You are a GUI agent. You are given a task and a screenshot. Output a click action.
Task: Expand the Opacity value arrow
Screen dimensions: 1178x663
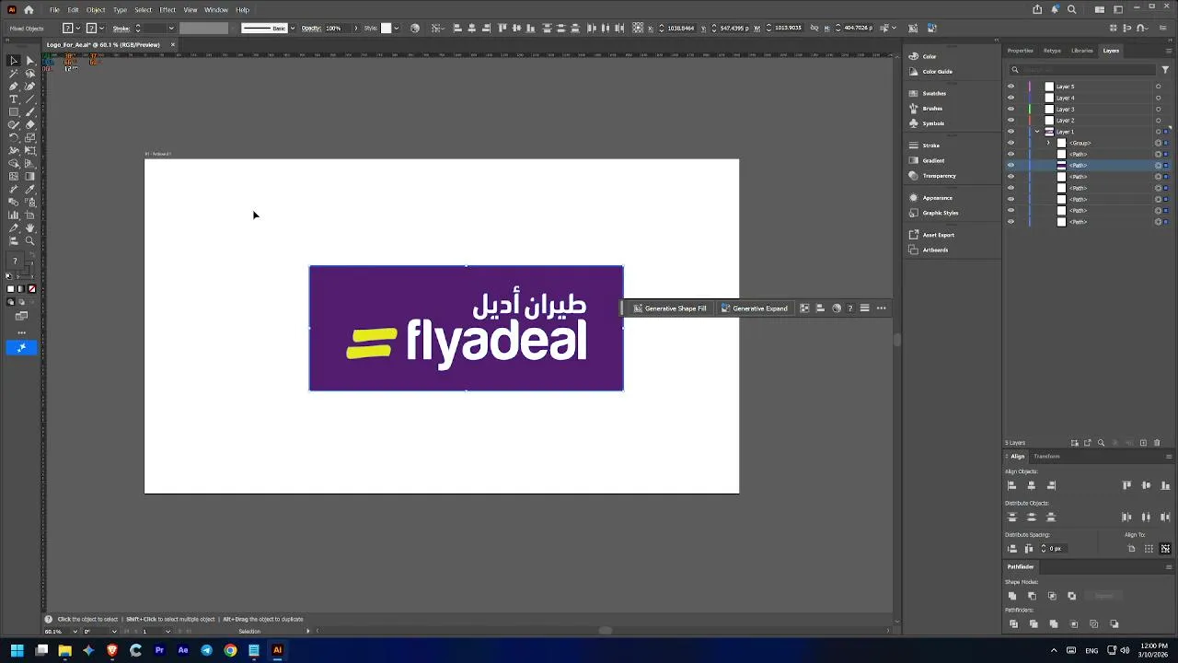[x=356, y=28]
